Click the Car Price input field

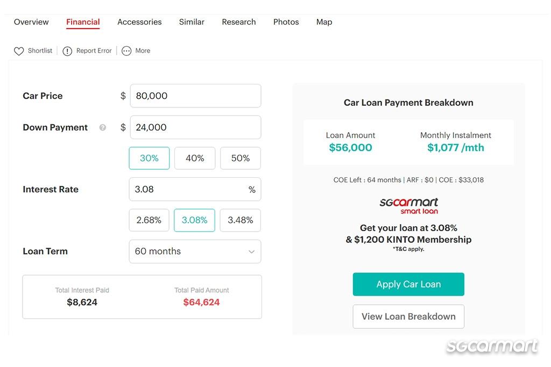[195, 96]
